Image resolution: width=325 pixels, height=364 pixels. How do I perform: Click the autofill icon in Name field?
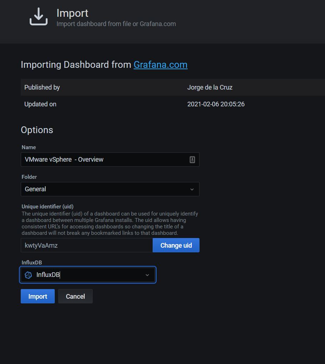(192, 160)
